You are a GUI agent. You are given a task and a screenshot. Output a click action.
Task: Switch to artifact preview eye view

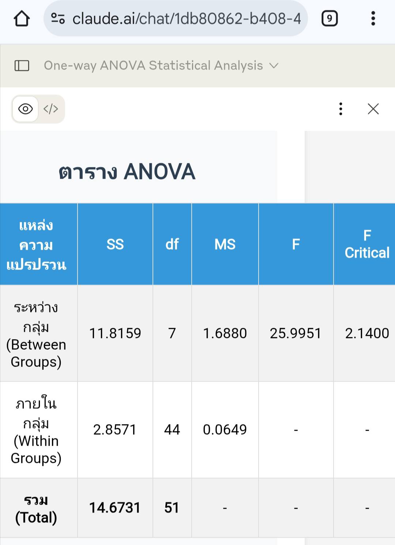[x=26, y=109]
